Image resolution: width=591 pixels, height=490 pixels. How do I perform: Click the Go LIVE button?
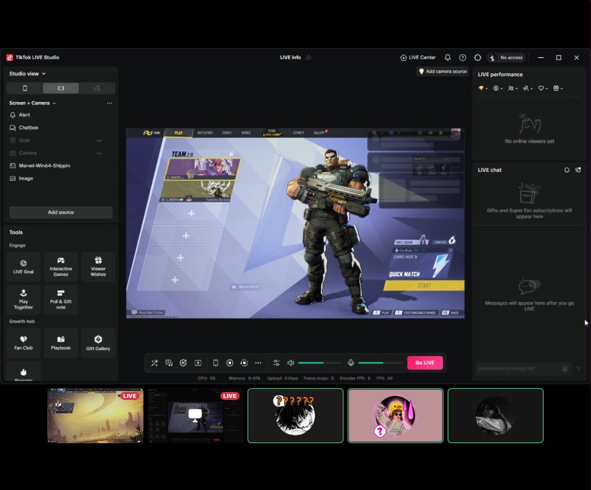[425, 362]
